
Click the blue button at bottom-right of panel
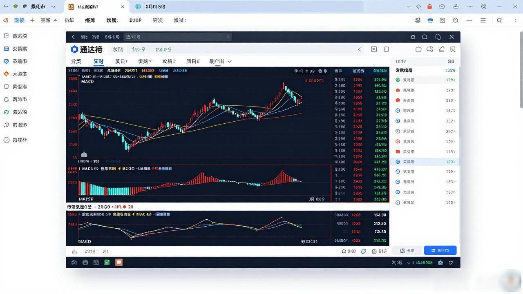(440, 250)
